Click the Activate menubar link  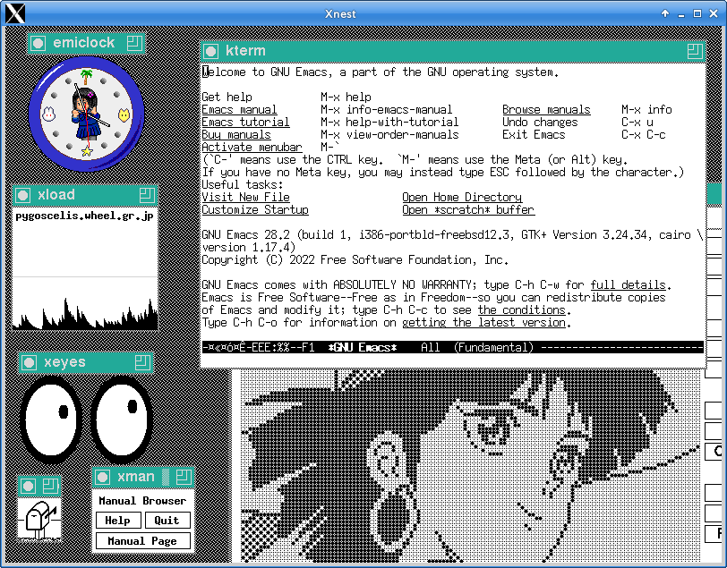[252, 148]
